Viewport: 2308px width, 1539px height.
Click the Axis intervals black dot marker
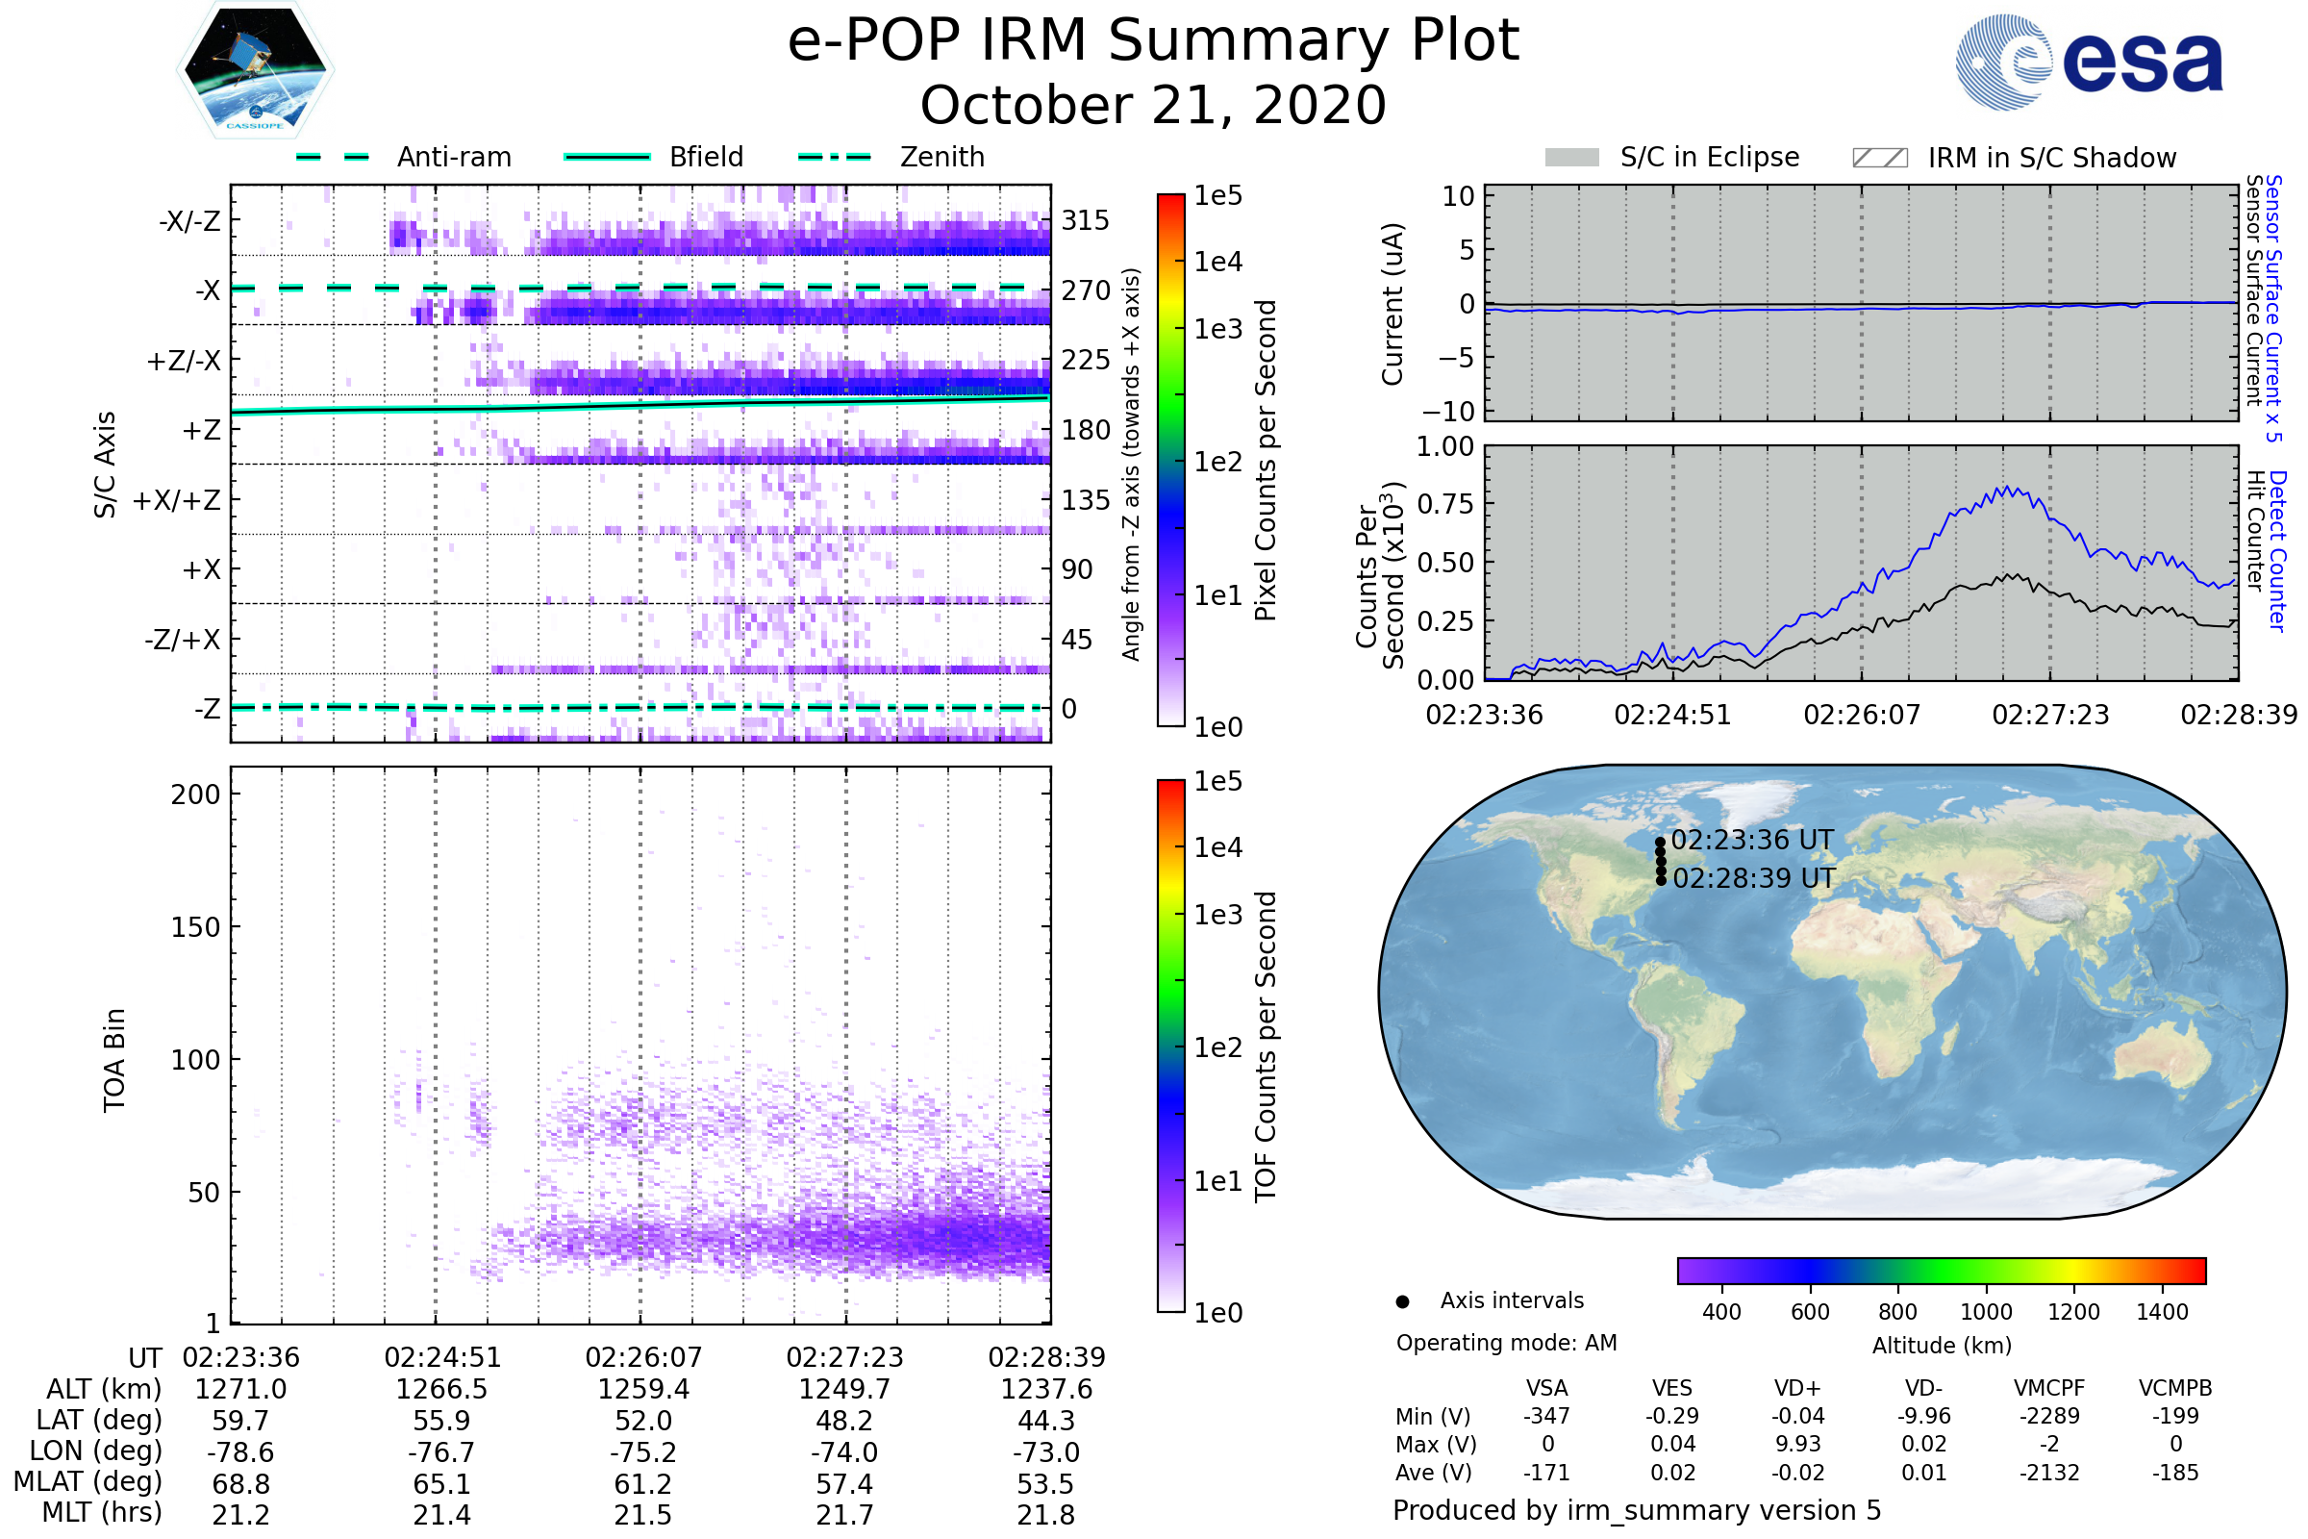[x=1402, y=1301]
